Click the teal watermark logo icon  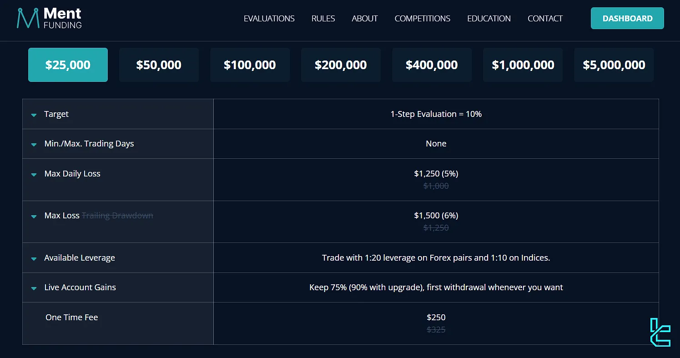pyautogui.click(x=660, y=333)
